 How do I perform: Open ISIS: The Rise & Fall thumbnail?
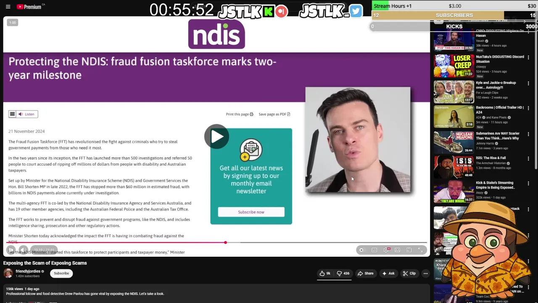(454, 167)
